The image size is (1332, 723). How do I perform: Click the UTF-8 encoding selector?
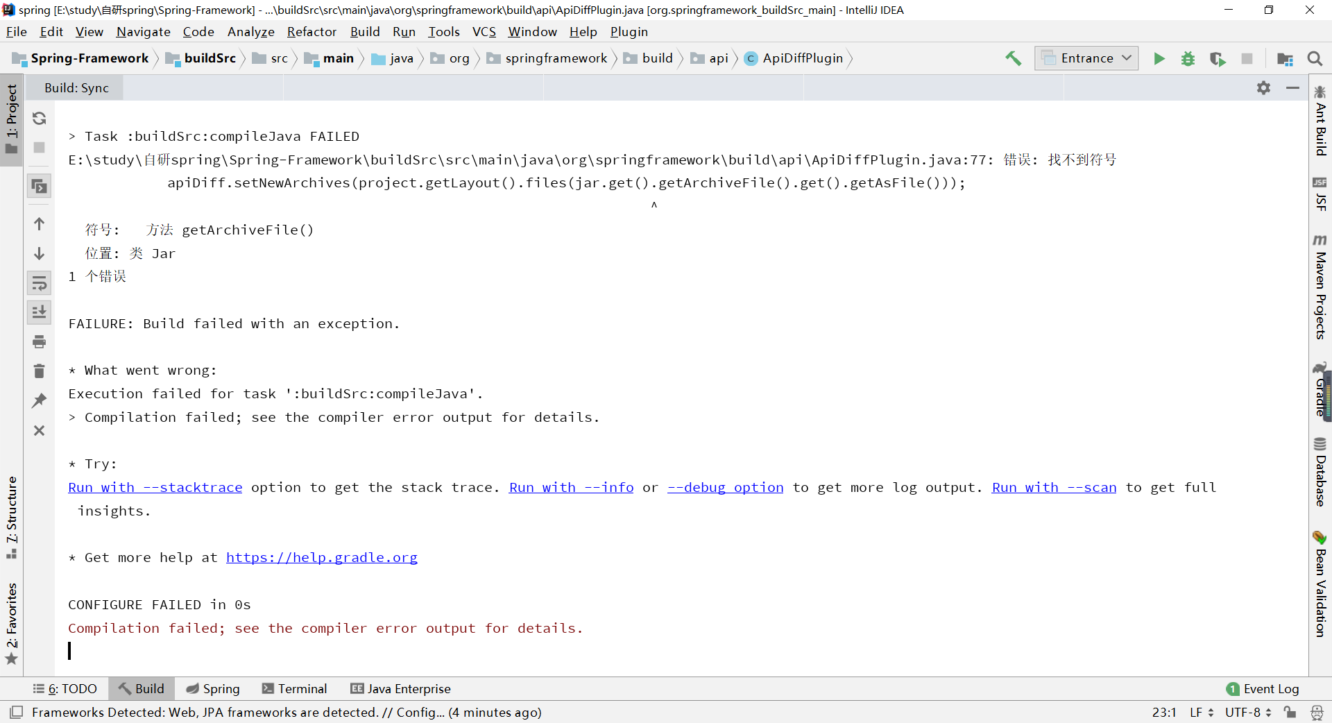point(1249,712)
